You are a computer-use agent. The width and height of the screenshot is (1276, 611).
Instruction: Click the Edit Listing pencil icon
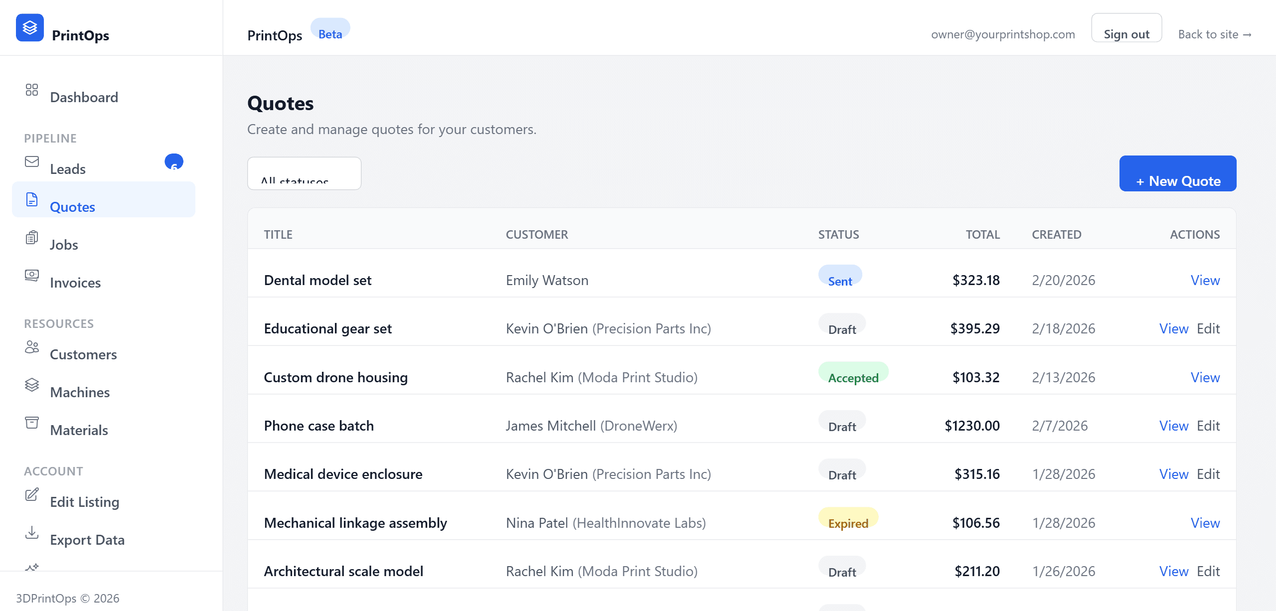[31, 494]
